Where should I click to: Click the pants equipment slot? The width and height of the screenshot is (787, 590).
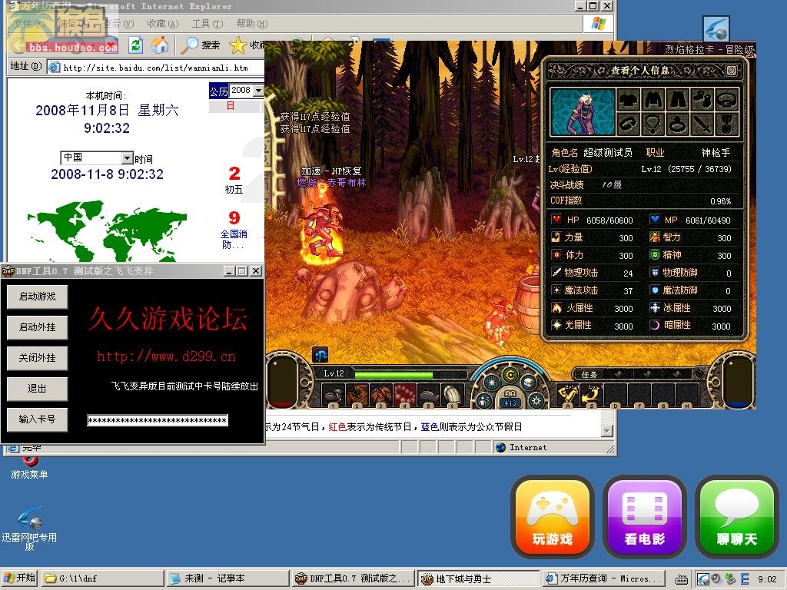click(x=678, y=99)
